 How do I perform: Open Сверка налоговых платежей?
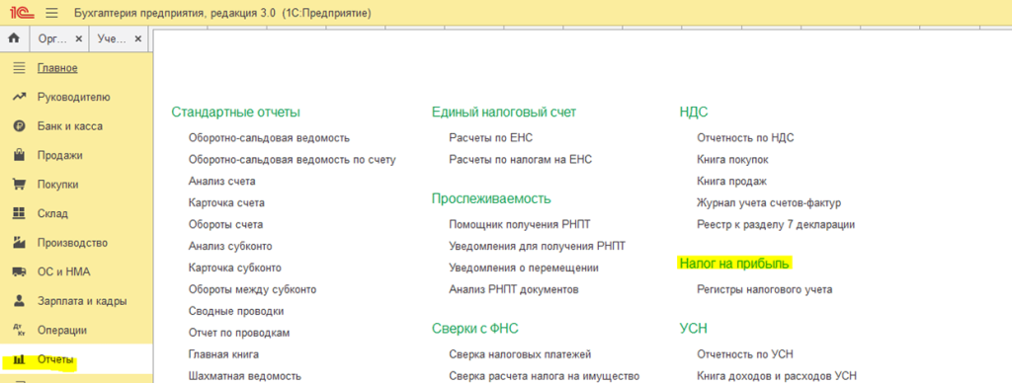pos(520,354)
